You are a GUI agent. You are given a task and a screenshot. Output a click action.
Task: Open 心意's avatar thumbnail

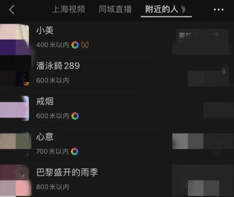pyautogui.click(x=14, y=144)
